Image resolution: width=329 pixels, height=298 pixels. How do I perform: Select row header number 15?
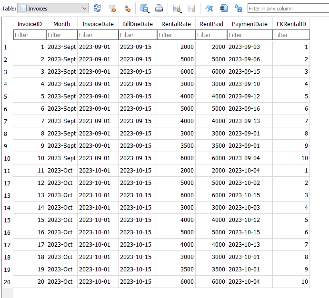[x=7, y=220]
